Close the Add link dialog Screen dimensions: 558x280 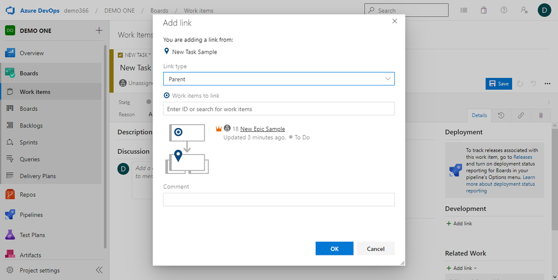coord(394,21)
